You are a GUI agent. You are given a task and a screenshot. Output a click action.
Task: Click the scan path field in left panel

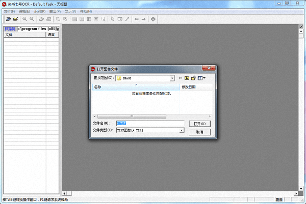(38, 29)
